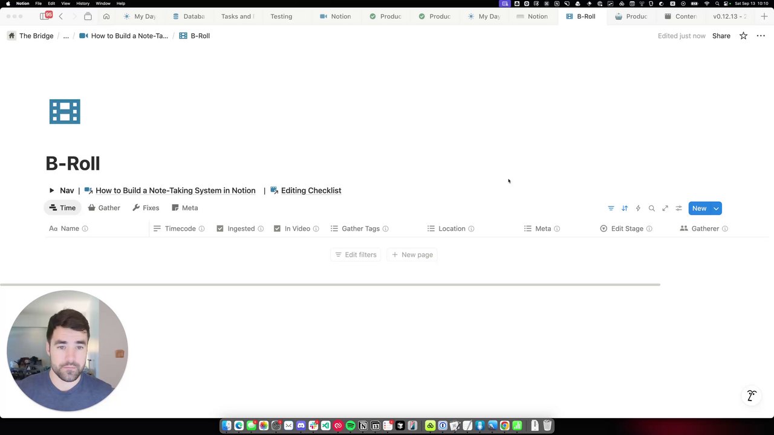Open the Tasks and tab
The height and width of the screenshot is (435, 774).
tap(237, 16)
